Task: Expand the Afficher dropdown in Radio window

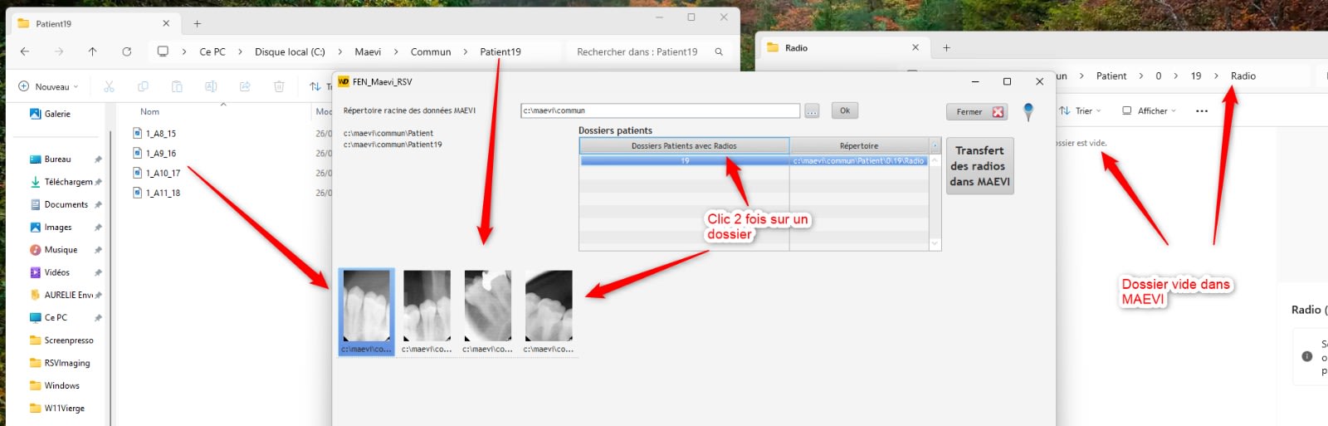Action: (x=1150, y=111)
